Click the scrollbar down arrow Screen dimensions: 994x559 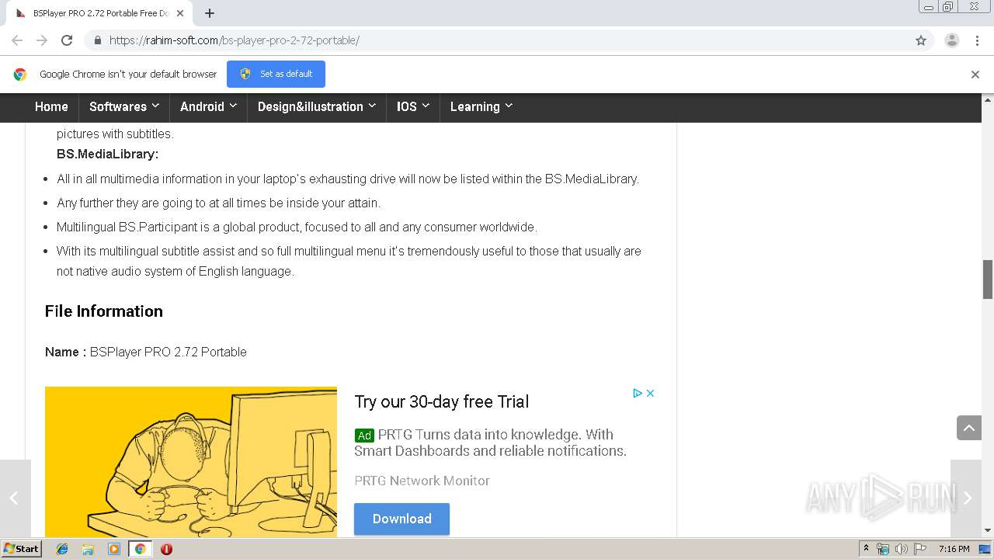[x=988, y=530]
